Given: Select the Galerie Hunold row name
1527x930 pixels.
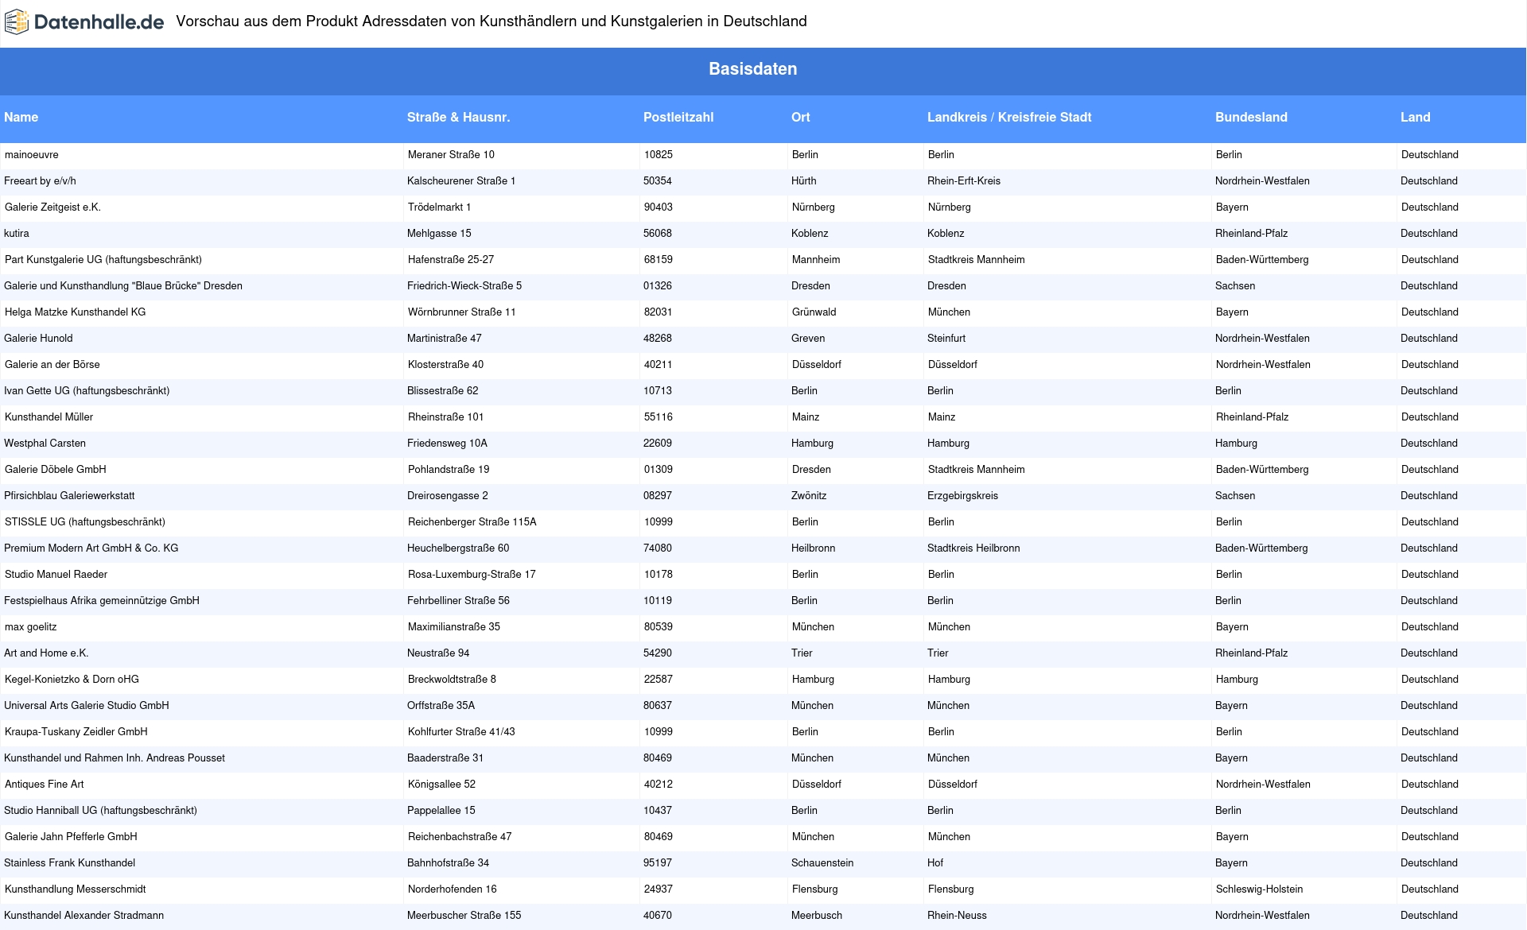Looking at the screenshot, I should [x=38, y=339].
